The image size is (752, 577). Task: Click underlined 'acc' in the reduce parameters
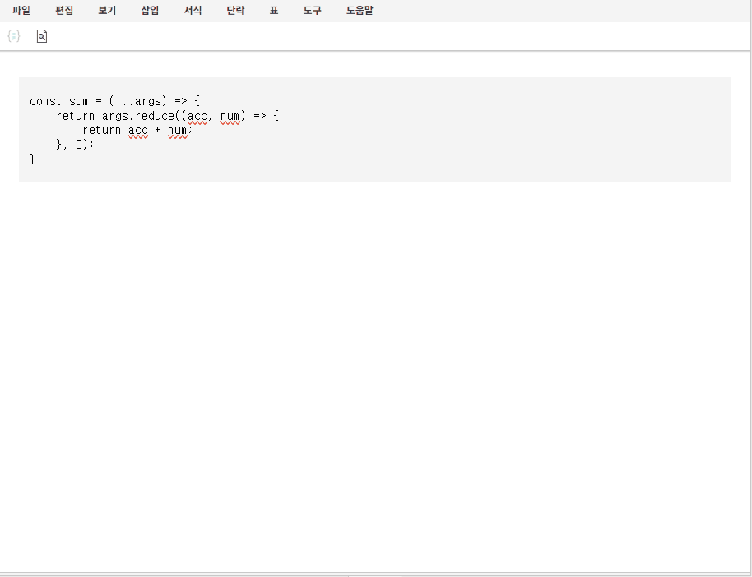tap(197, 116)
